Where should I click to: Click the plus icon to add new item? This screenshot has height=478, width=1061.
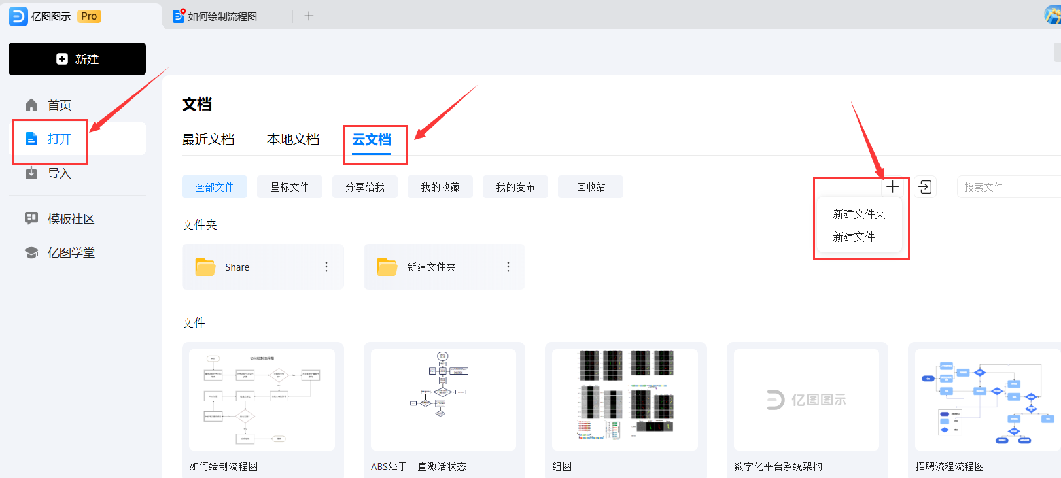point(892,187)
